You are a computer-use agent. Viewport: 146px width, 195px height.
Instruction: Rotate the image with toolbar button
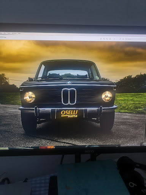pyautogui.click(x=120, y=39)
